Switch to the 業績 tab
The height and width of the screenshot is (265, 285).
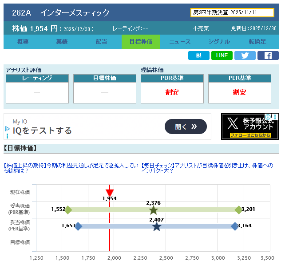pyautogui.click(x=62, y=42)
